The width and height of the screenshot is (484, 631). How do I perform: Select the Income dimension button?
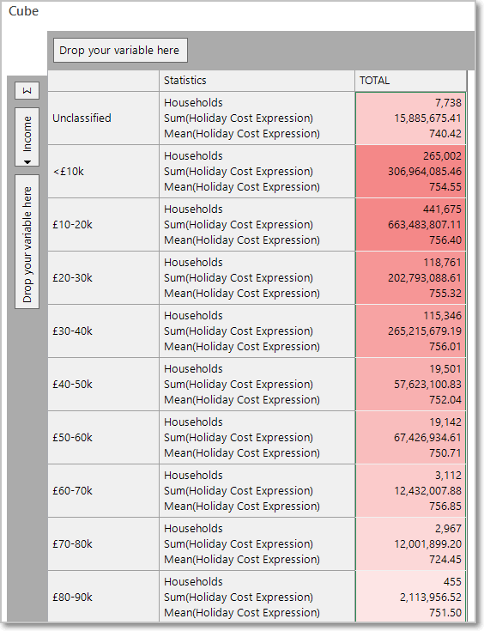click(x=27, y=137)
